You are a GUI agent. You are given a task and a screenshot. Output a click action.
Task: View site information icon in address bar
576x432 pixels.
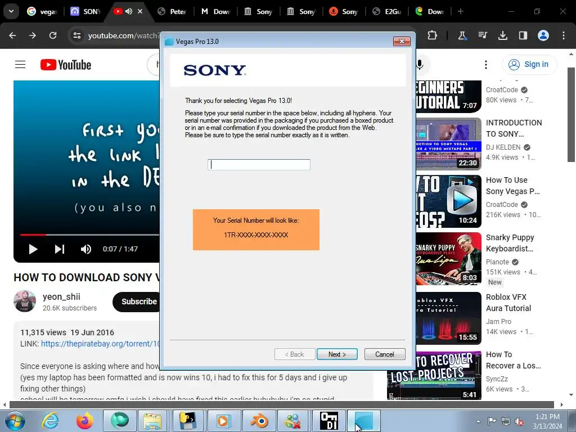[x=76, y=35]
